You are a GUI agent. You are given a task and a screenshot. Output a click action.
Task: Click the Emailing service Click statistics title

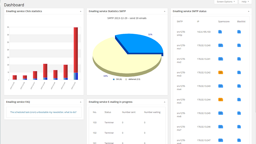click(24, 11)
